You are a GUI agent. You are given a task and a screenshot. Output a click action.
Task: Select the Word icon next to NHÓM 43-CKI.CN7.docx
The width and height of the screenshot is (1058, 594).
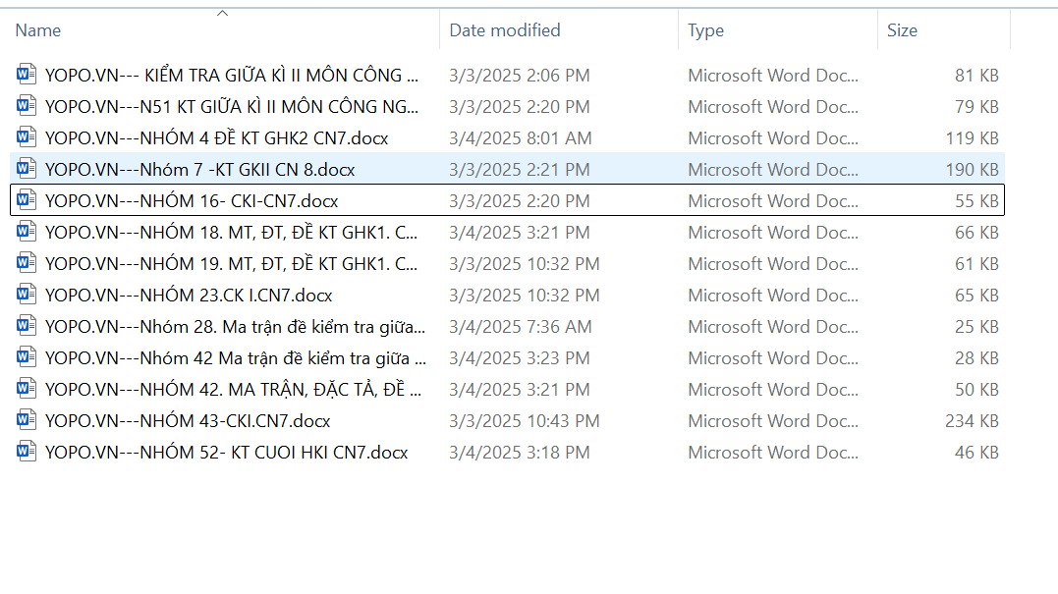(x=27, y=421)
